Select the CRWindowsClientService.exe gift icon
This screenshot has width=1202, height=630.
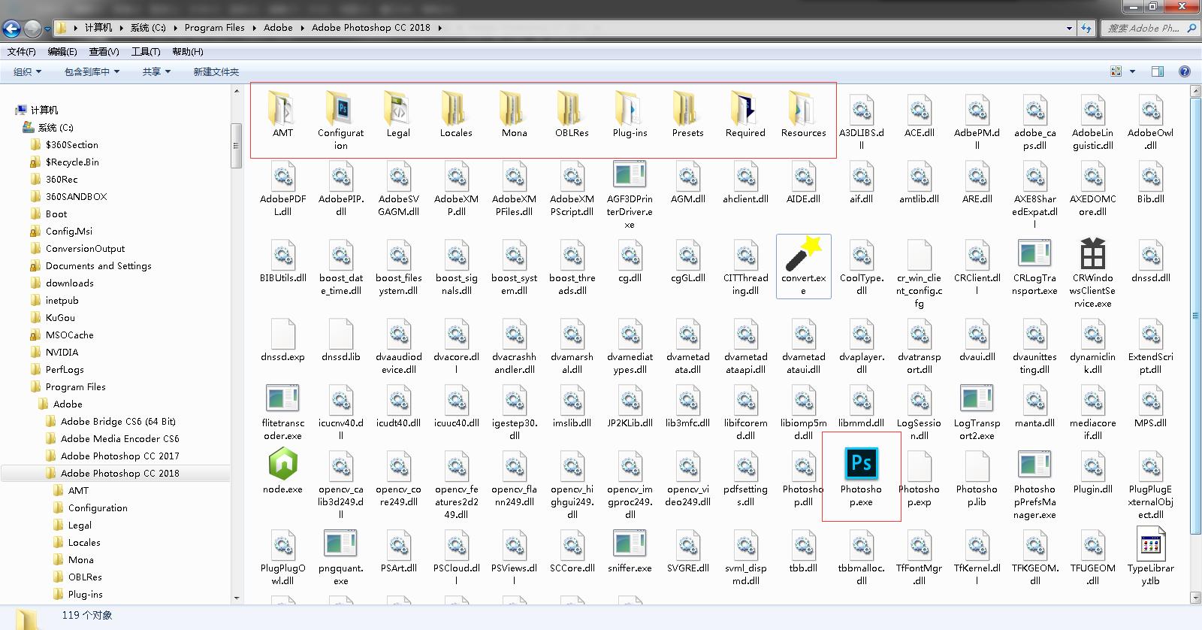(1092, 254)
